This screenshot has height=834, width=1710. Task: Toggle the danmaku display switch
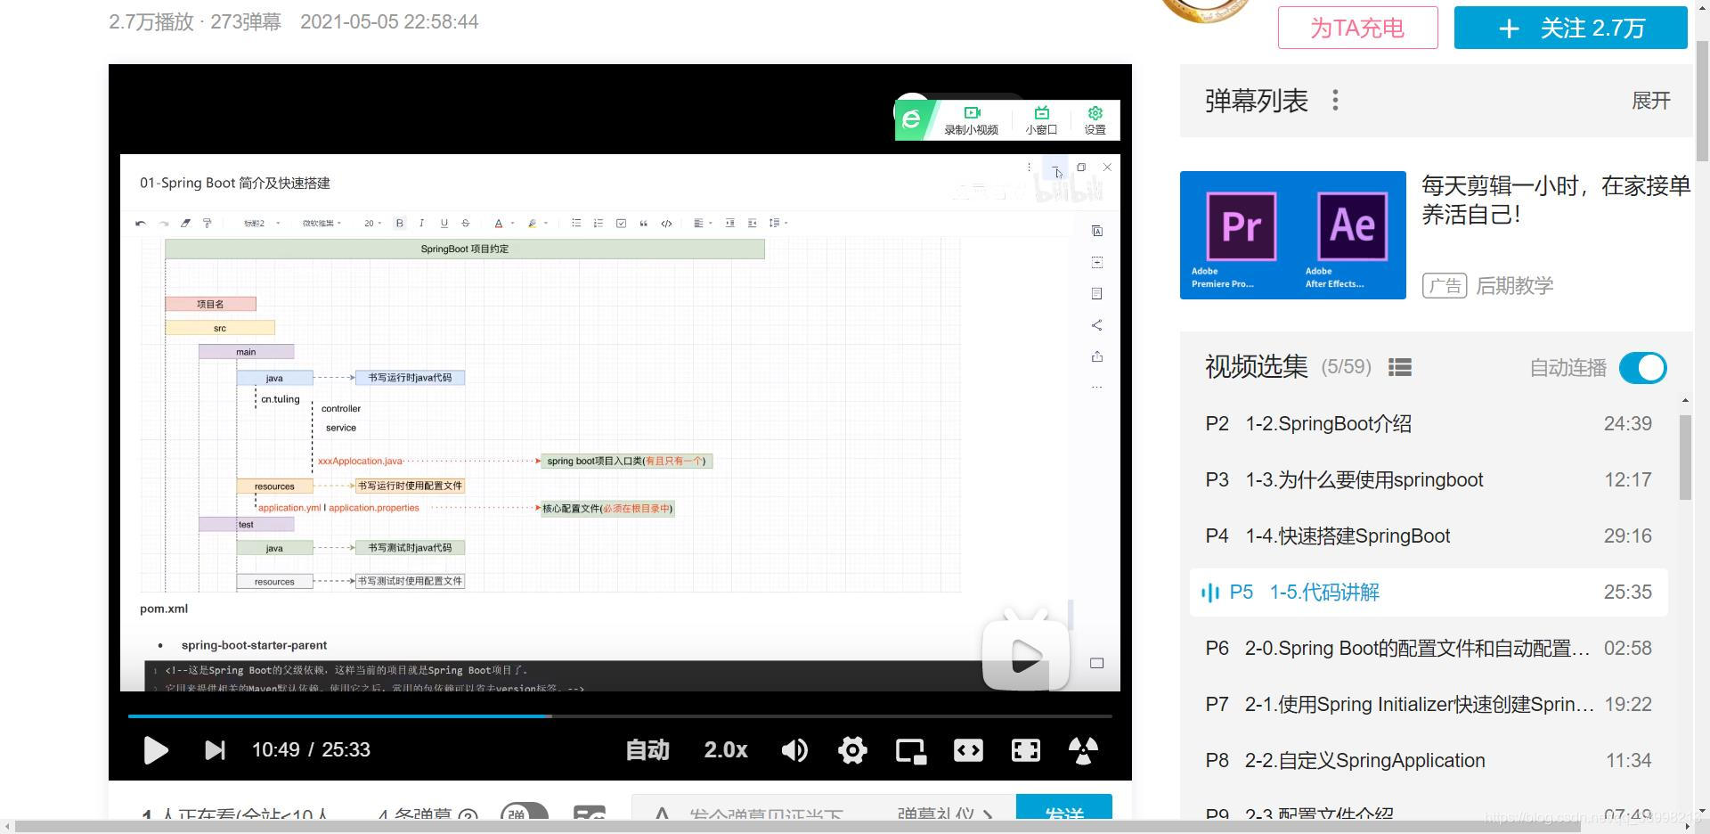click(524, 812)
